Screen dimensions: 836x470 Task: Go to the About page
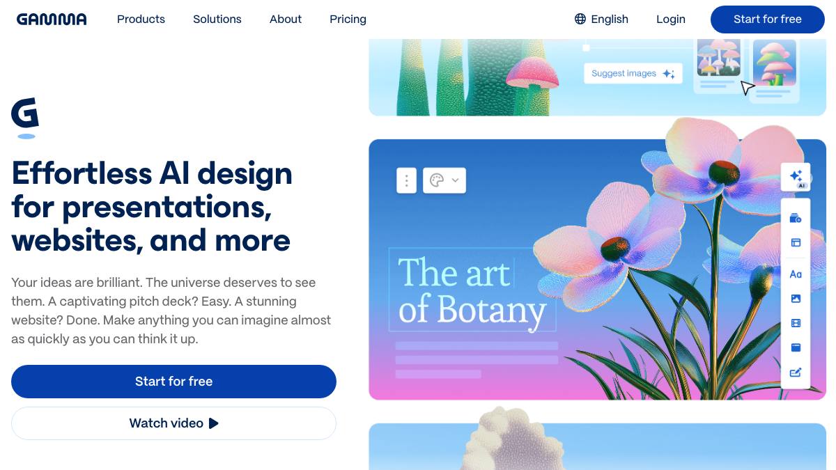(x=286, y=19)
